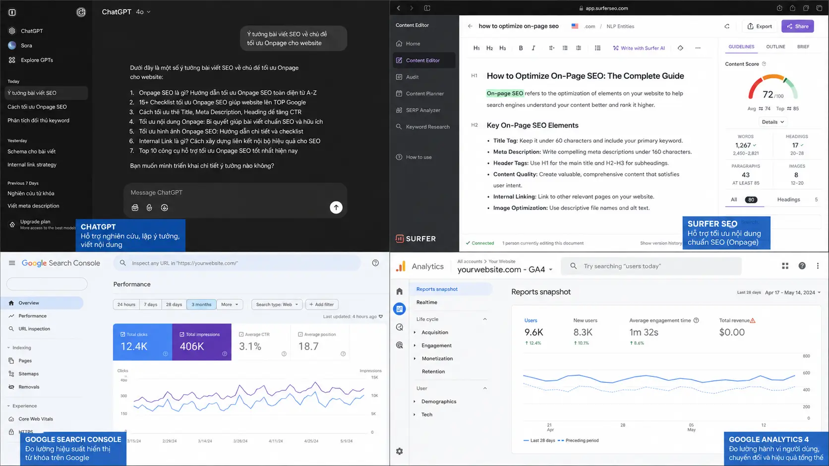Select the 24 hours range tab

(x=126, y=305)
